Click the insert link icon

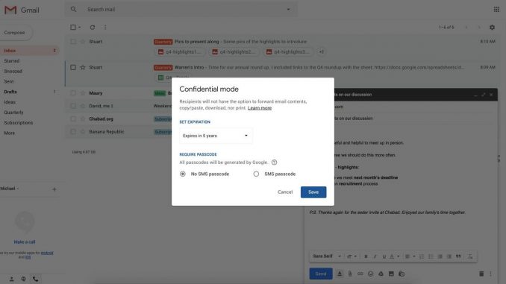click(x=360, y=274)
